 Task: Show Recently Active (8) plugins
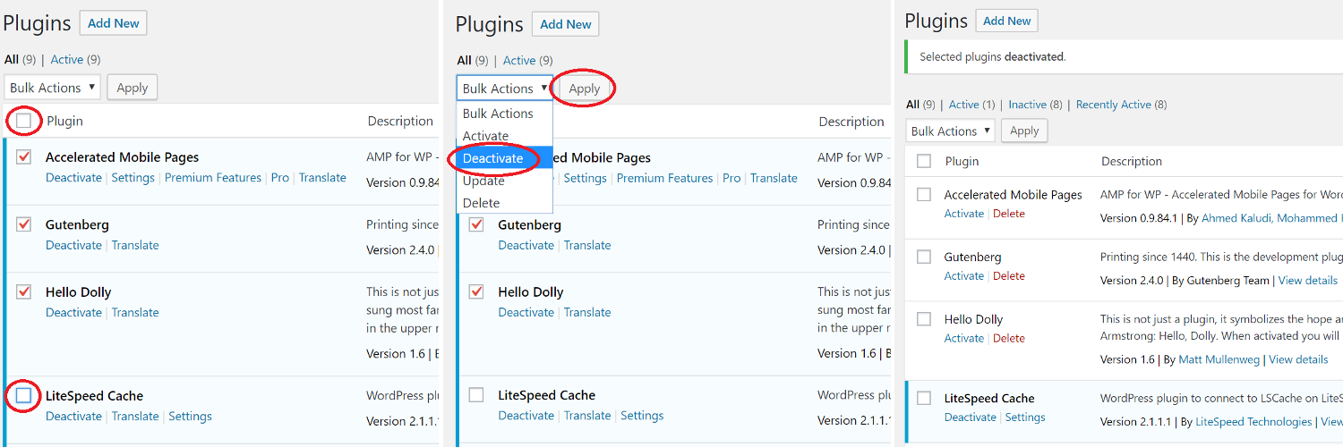1121,105
